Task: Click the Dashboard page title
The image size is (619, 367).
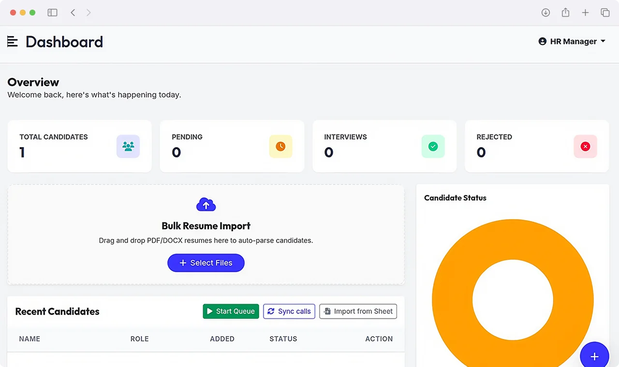Action: pos(64,42)
